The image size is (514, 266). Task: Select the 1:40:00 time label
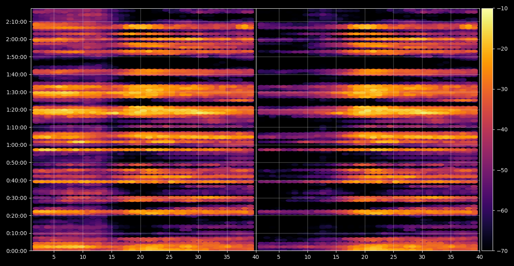click(17, 74)
